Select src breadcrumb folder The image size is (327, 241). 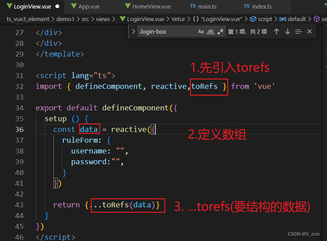point(85,19)
